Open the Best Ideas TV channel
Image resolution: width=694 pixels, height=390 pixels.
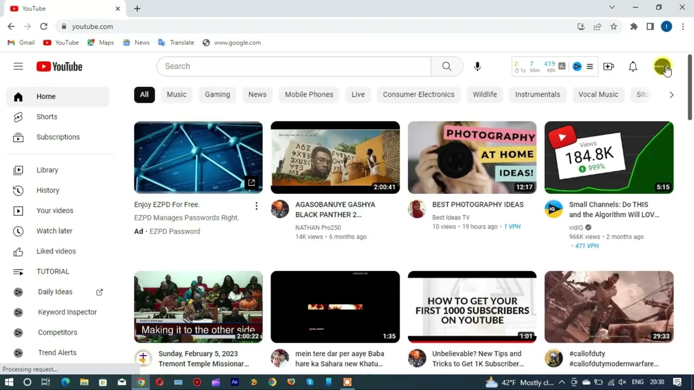[x=451, y=217]
